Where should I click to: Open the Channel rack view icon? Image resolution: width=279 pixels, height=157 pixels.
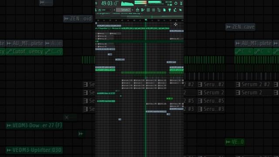pos(148,10)
